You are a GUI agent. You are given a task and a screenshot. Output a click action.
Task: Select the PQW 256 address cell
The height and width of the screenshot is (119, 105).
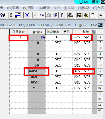[x=82, y=37]
